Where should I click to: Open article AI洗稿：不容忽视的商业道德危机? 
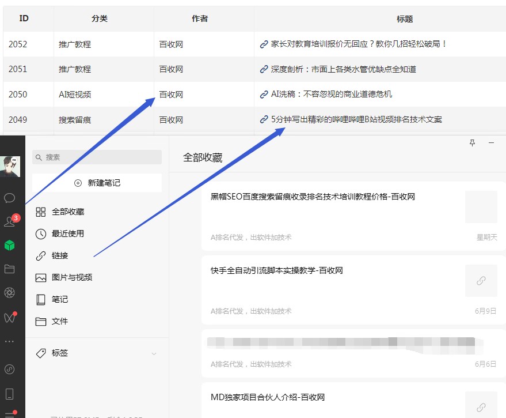pyautogui.click(x=332, y=94)
